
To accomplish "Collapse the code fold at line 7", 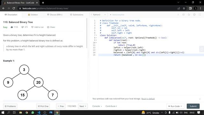I will (96, 35).
